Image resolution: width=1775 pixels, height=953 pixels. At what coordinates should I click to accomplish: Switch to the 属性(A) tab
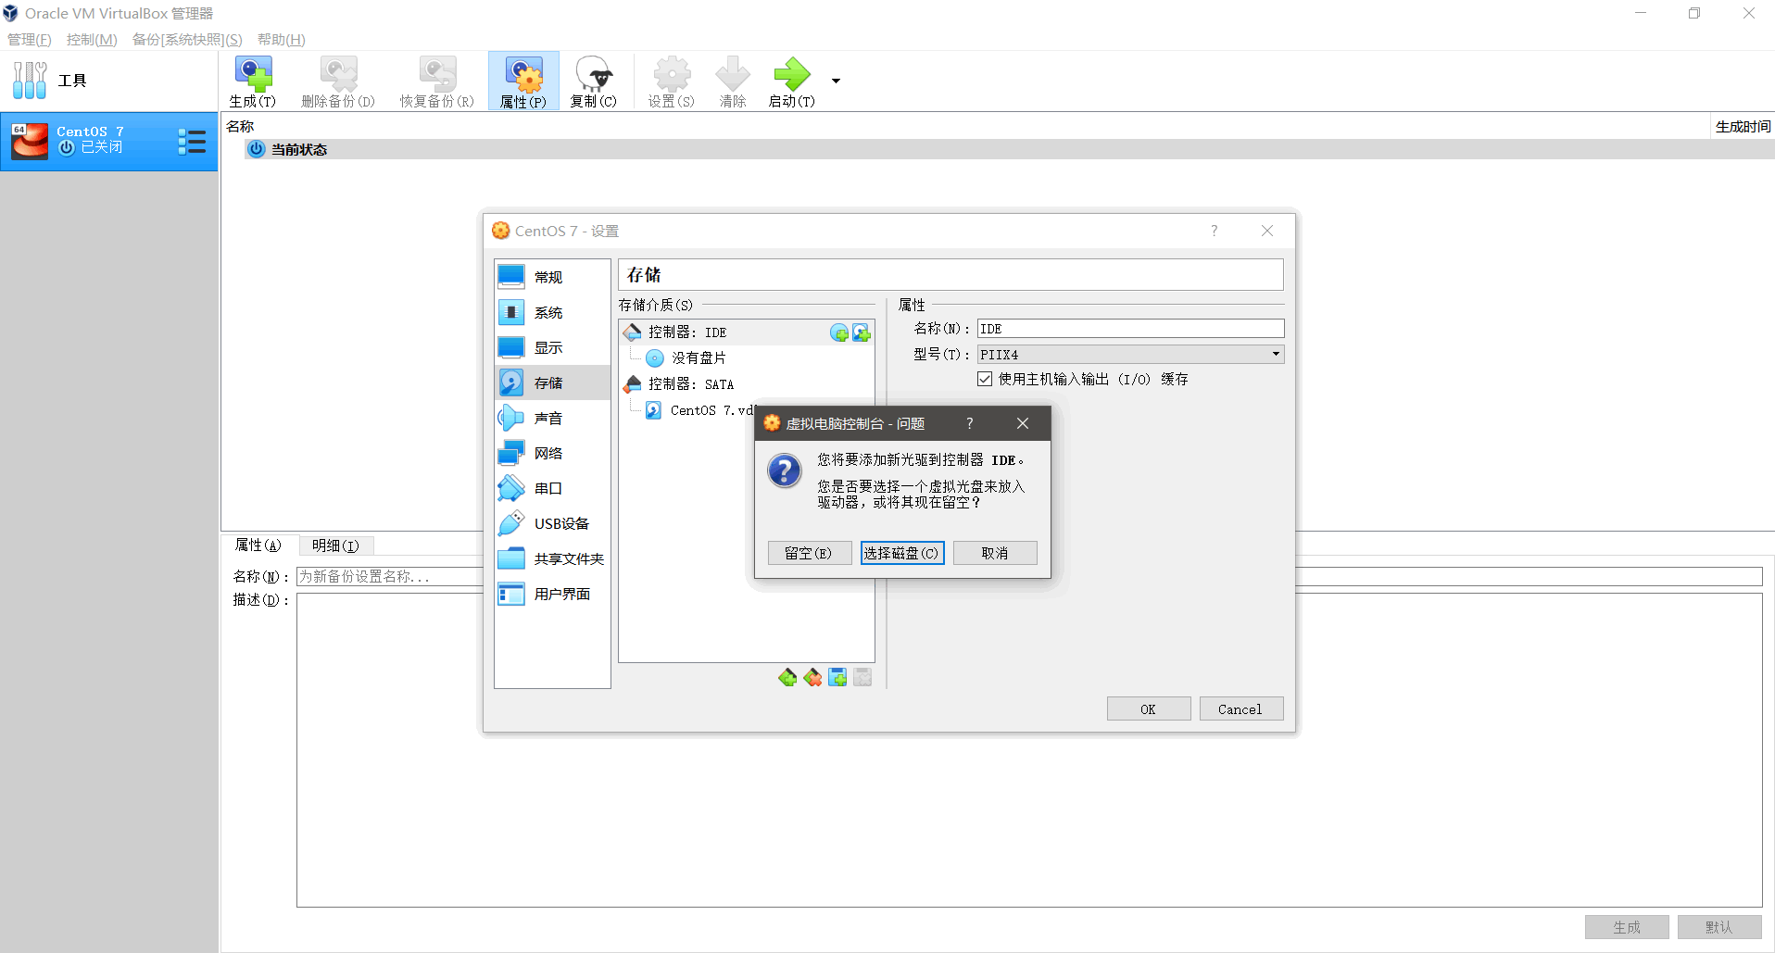click(258, 545)
